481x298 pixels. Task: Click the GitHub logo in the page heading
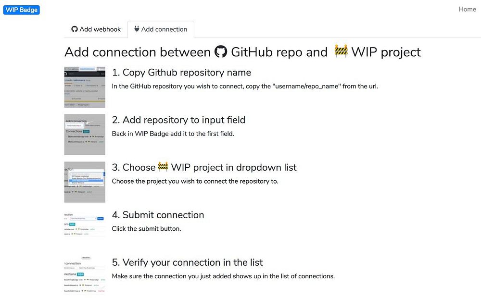click(221, 52)
